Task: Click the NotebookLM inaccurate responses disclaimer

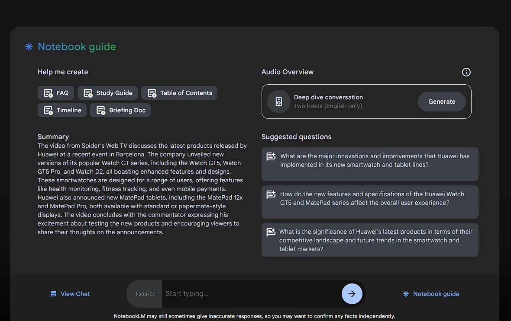Action: (x=255, y=316)
